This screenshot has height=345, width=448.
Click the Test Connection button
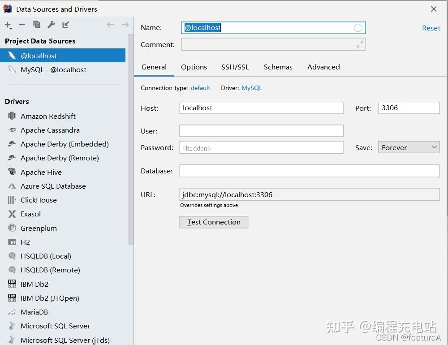214,222
